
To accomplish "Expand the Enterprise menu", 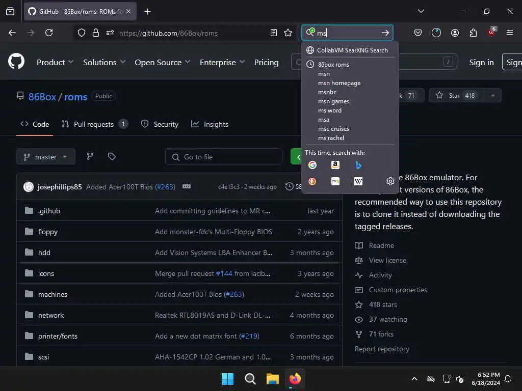I will point(222,62).
